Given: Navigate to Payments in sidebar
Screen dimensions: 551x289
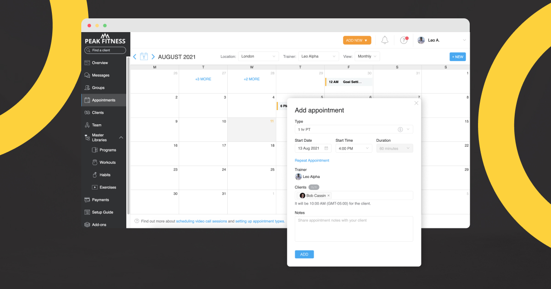Looking at the screenshot, I should pyautogui.click(x=100, y=200).
